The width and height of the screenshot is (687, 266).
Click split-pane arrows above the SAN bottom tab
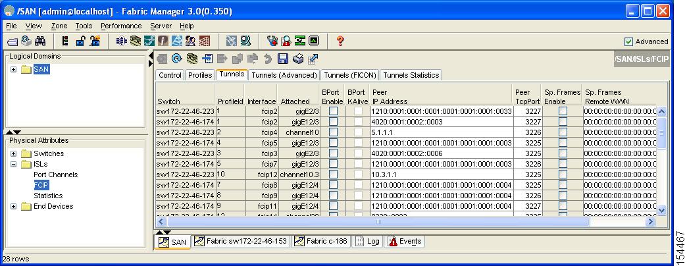(x=164, y=232)
